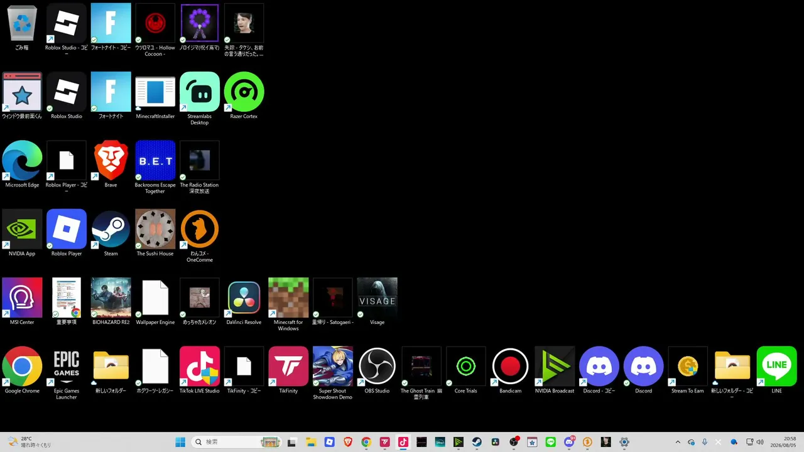Open the weather widget showing 28°C

29,442
